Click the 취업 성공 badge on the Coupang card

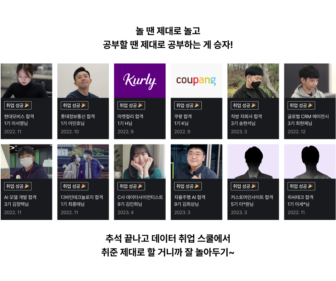[188, 105]
